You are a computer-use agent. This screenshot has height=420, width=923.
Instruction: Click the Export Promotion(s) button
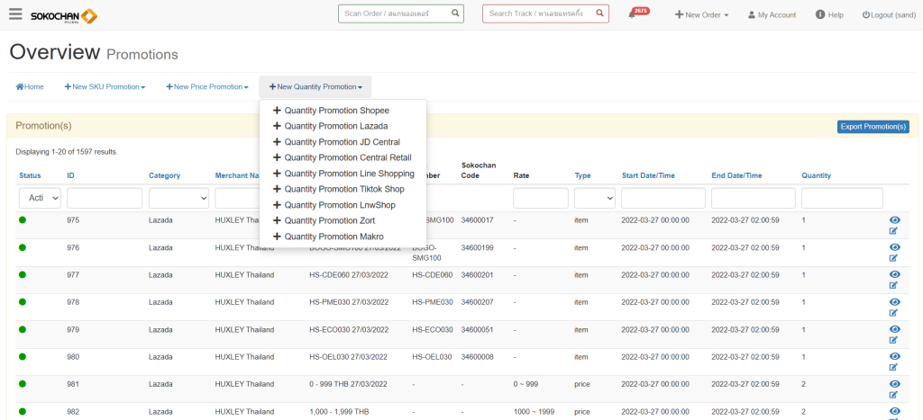873,127
